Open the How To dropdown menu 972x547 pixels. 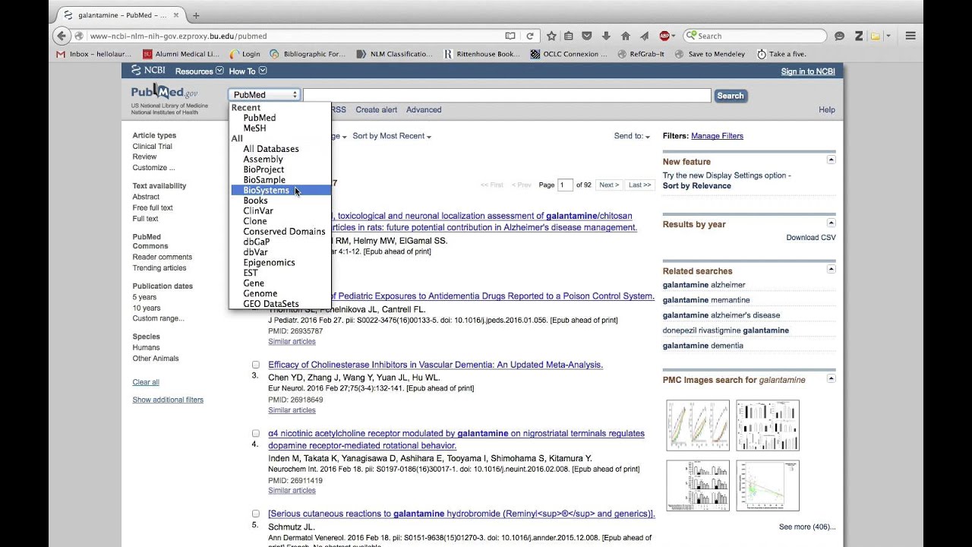[248, 71]
